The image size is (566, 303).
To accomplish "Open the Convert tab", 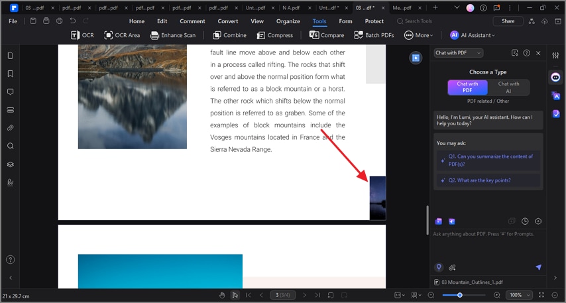I will coord(228,21).
